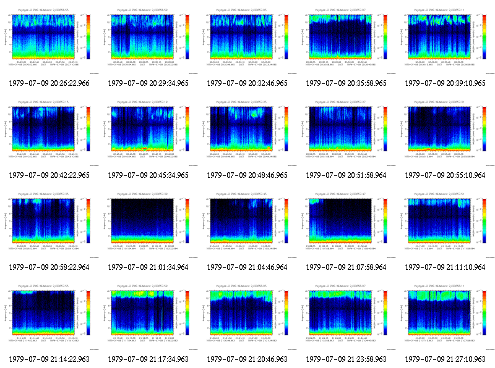Click the caption 1979-07-09 20:55:10.964
495x368 pixels.
pos(445,175)
